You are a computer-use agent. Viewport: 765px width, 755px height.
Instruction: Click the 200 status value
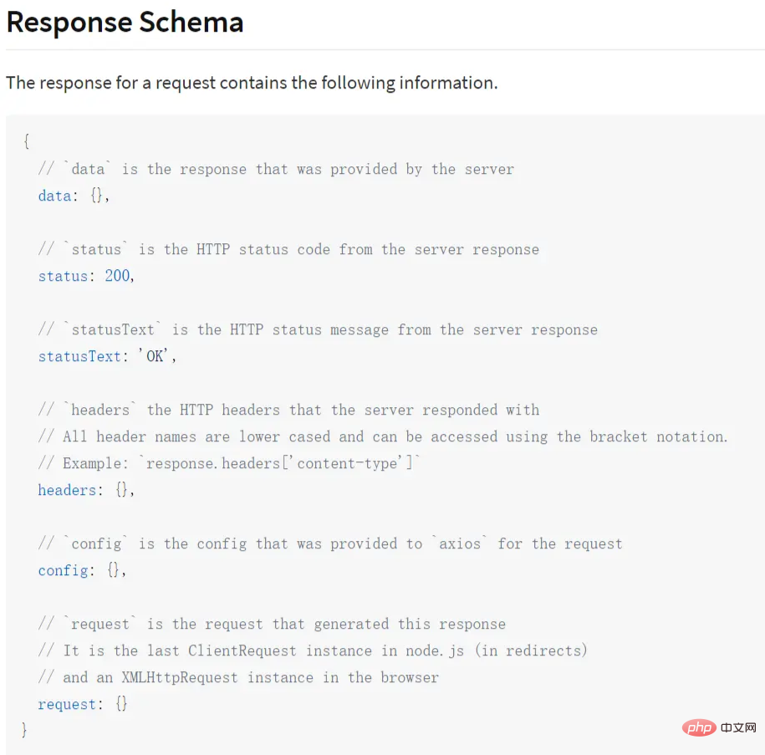117,276
